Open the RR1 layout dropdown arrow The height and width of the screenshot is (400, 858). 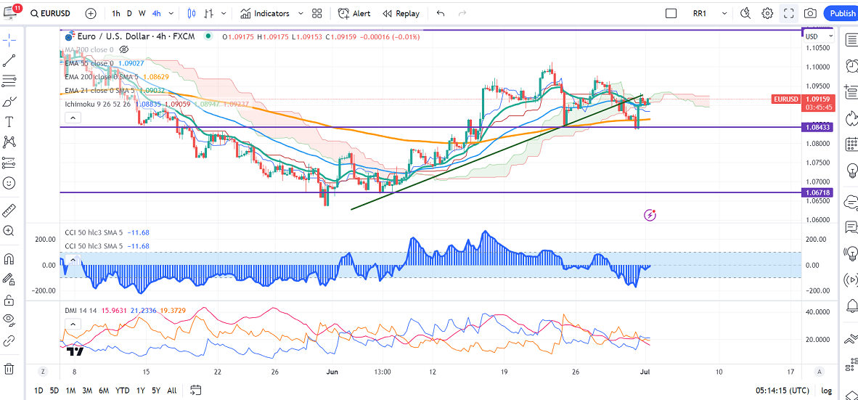point(724,13)
